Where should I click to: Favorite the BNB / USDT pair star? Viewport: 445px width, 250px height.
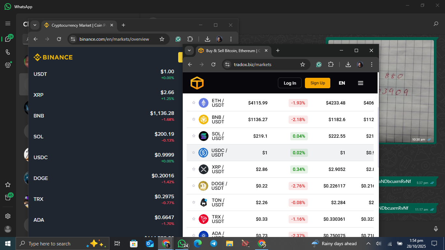194,119
